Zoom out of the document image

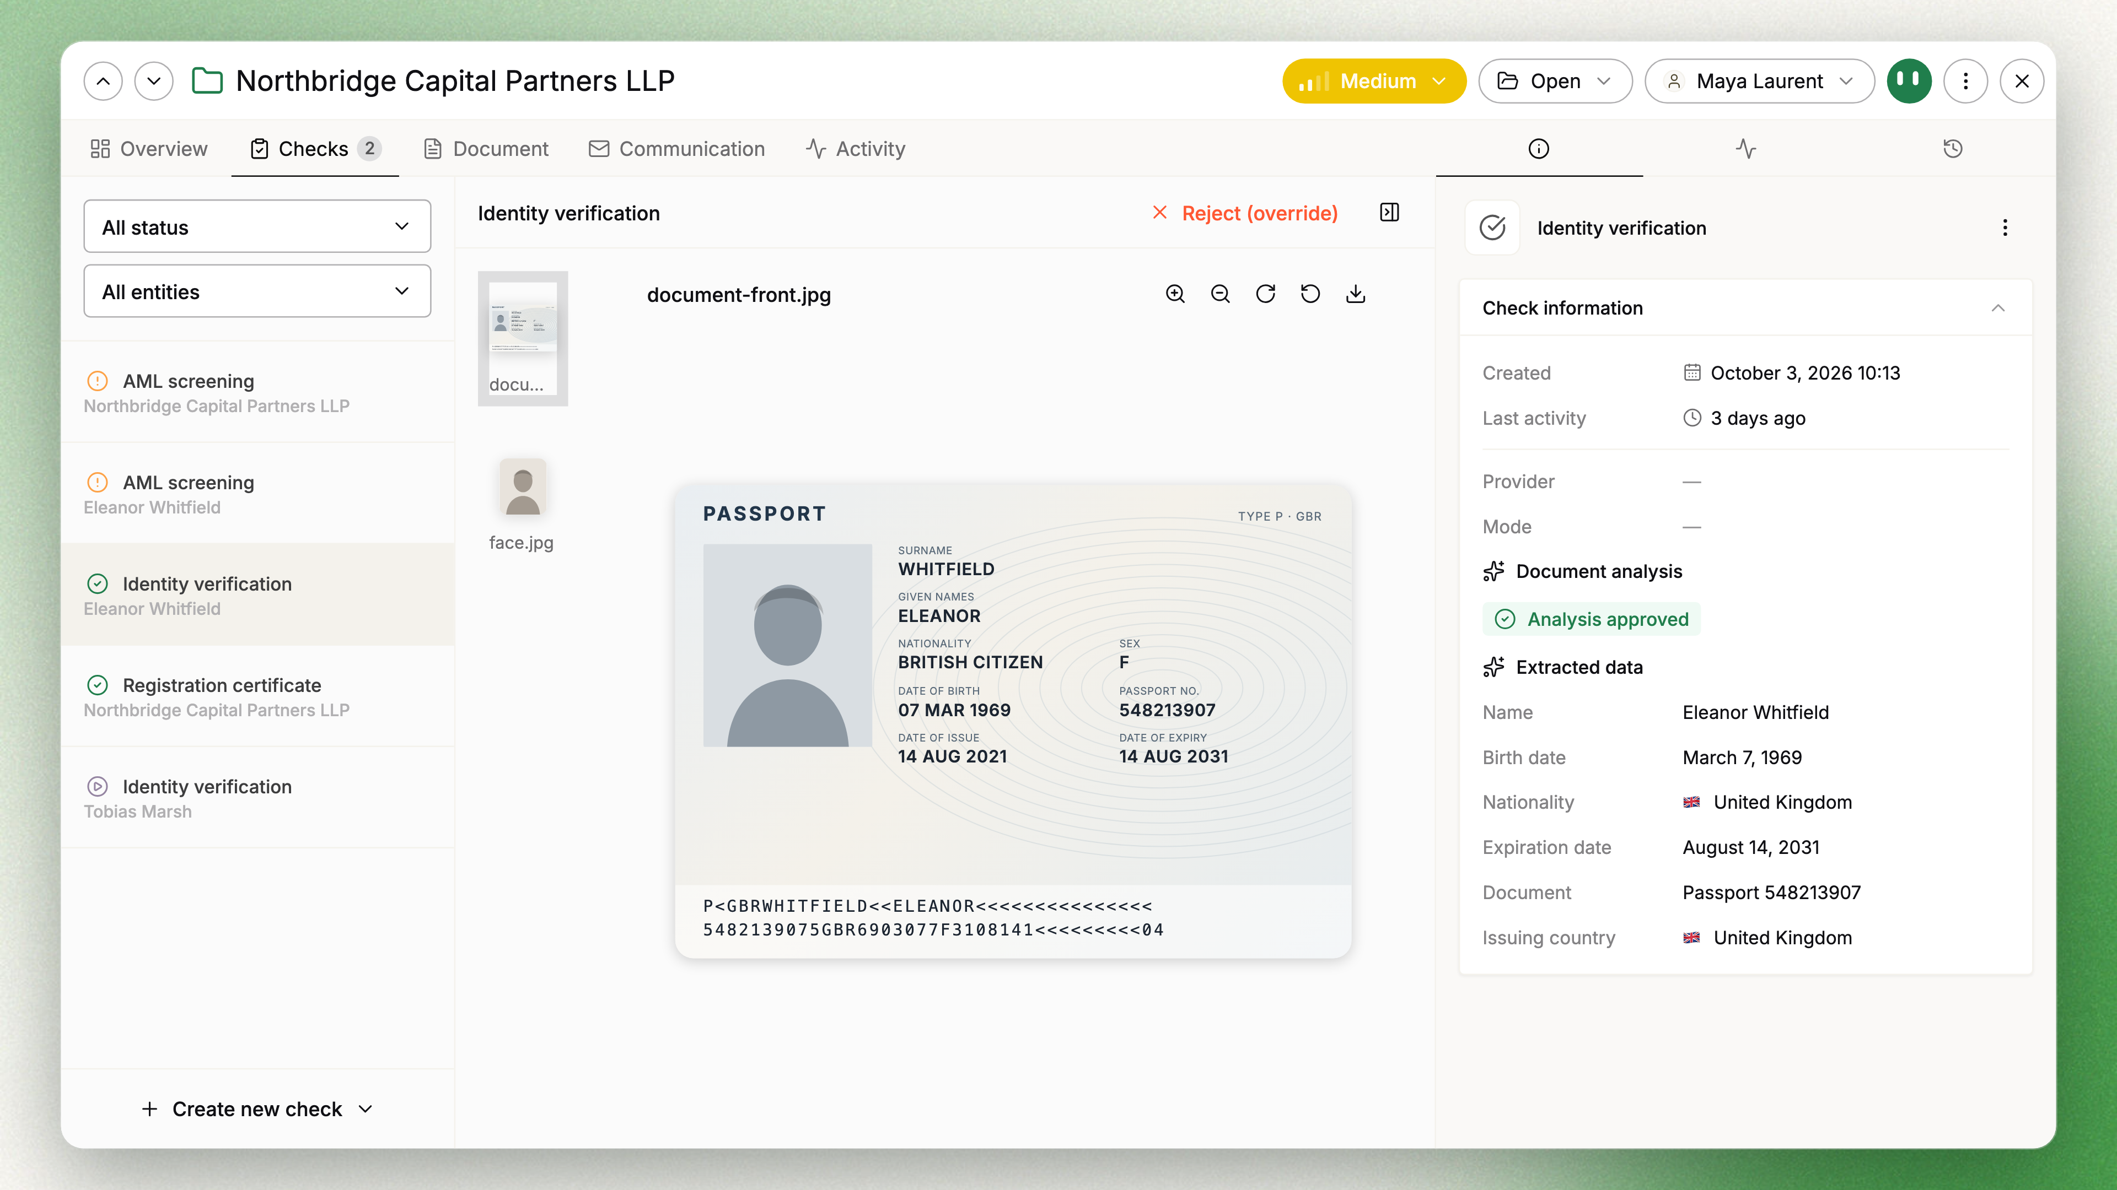pos(1221,294)
